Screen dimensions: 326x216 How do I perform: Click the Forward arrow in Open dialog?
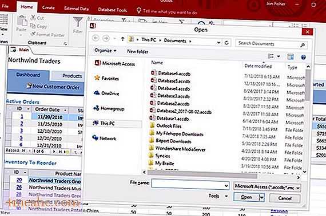[x=106, y=38]
